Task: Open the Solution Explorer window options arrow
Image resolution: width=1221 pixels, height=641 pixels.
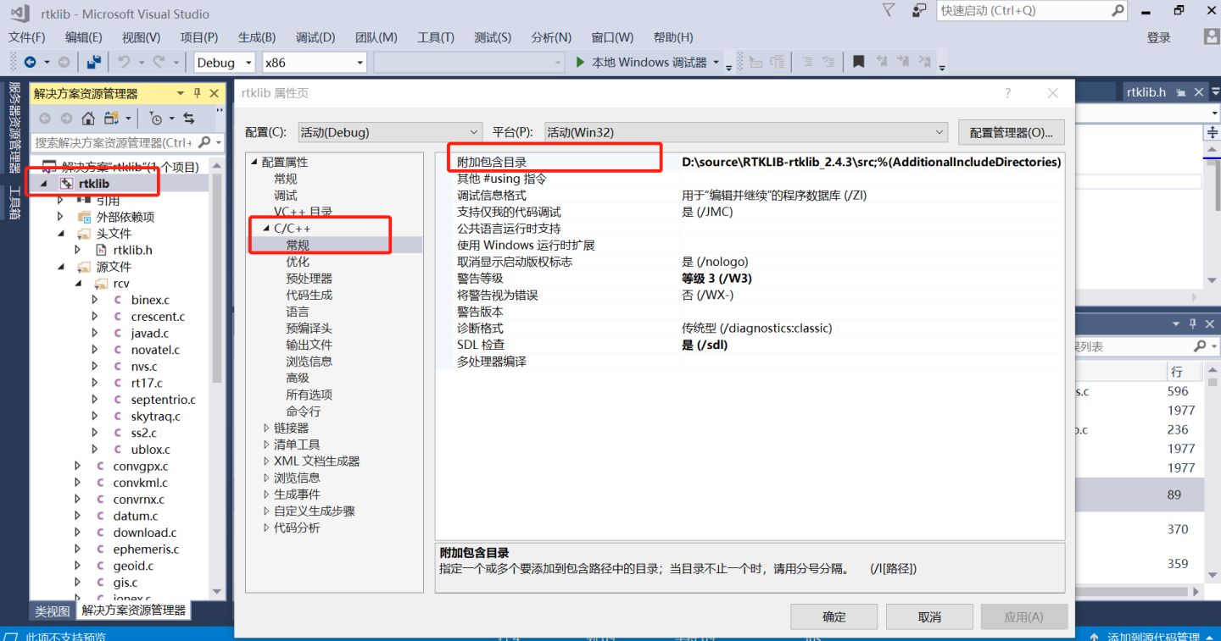Action: coord(180,93)
